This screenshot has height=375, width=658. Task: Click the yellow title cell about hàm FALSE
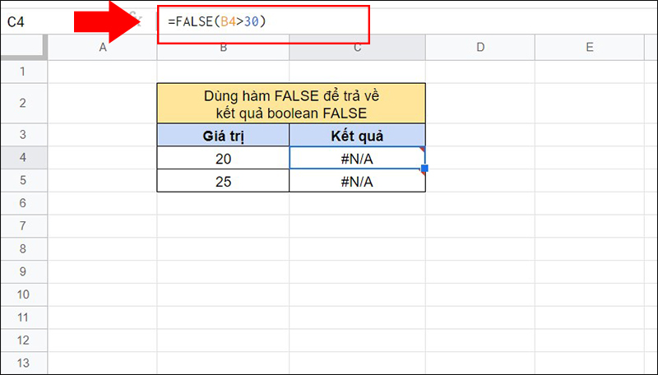[x=291, y=103]
